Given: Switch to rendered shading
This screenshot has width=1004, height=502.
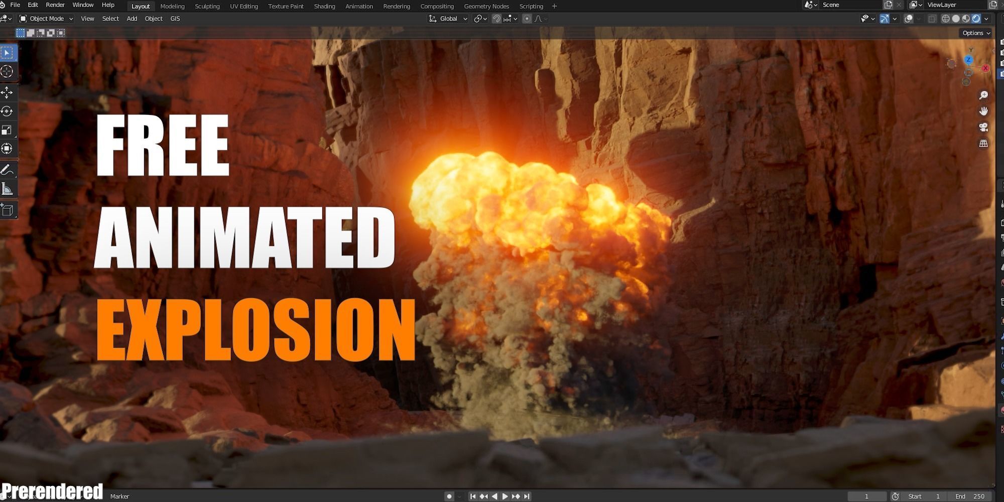Looking at the screenshot, I should pyautogui.click(x=976, y=19).
